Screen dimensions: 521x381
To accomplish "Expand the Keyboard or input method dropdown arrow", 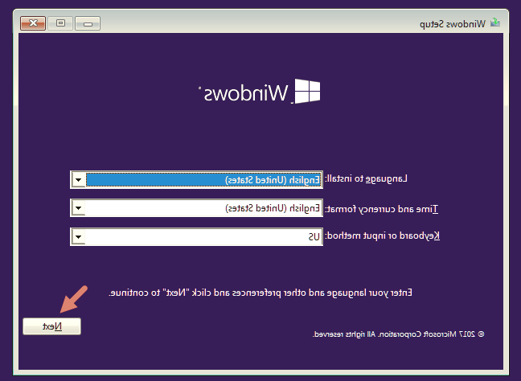I will point(78,237).
